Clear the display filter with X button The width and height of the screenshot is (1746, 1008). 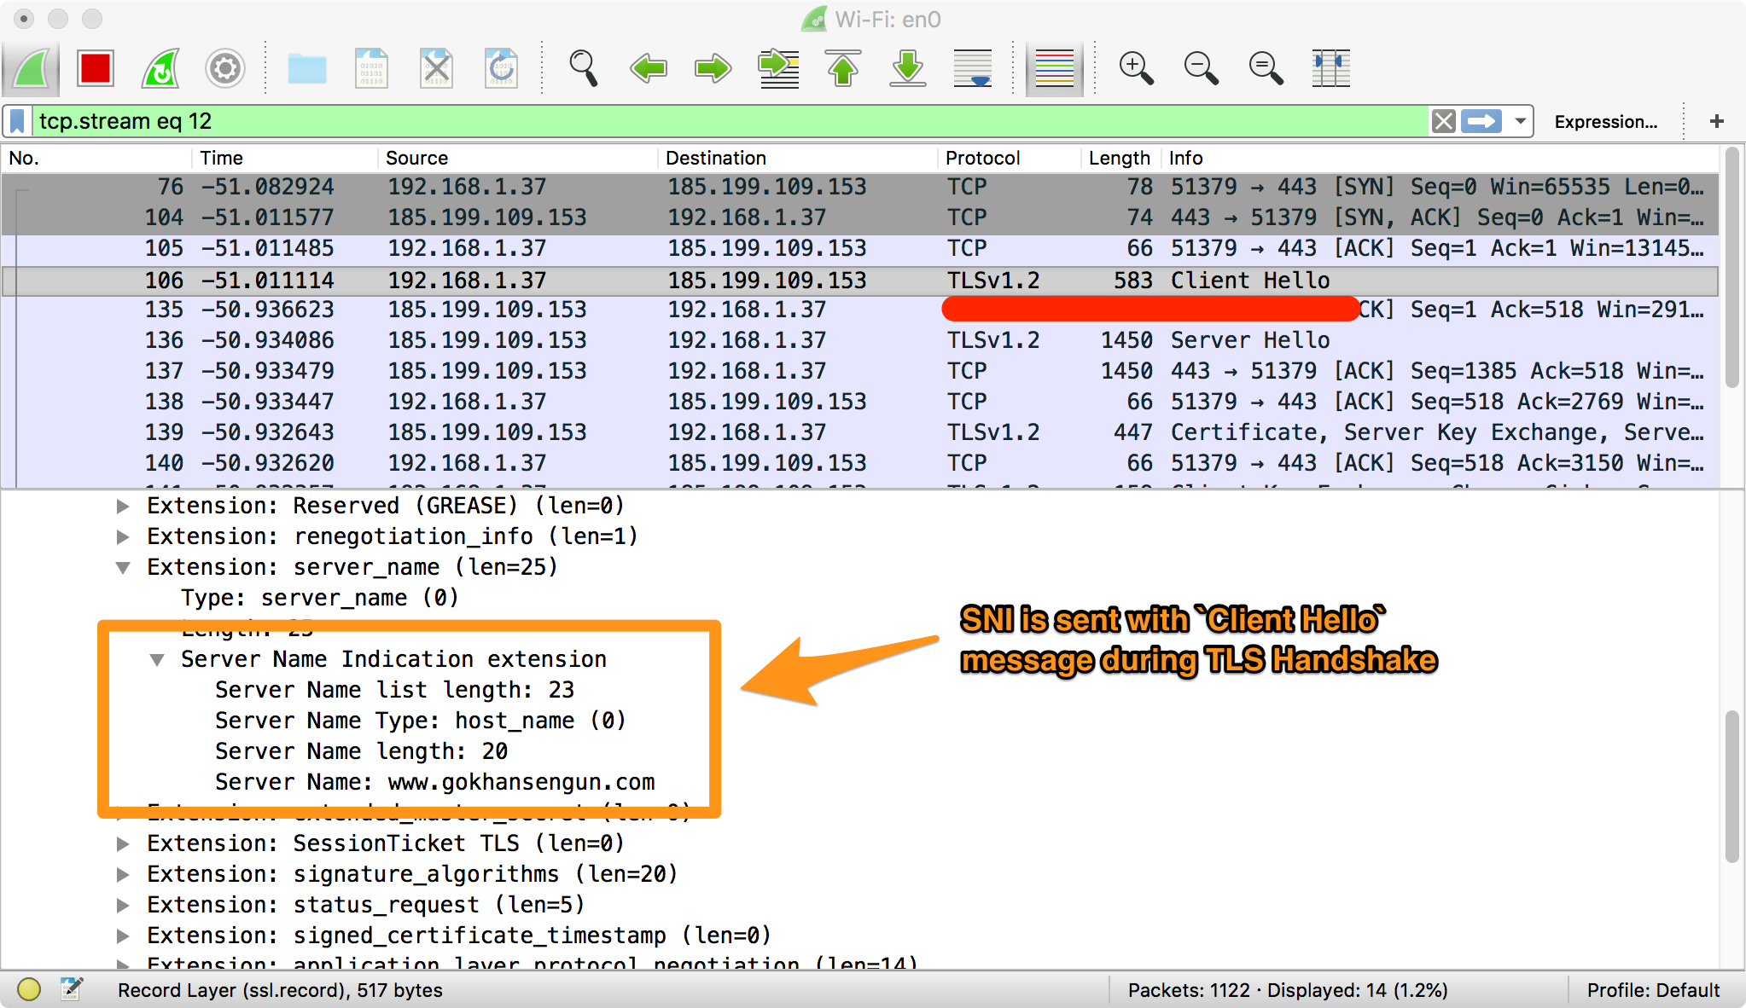(x=1443, y=121)
